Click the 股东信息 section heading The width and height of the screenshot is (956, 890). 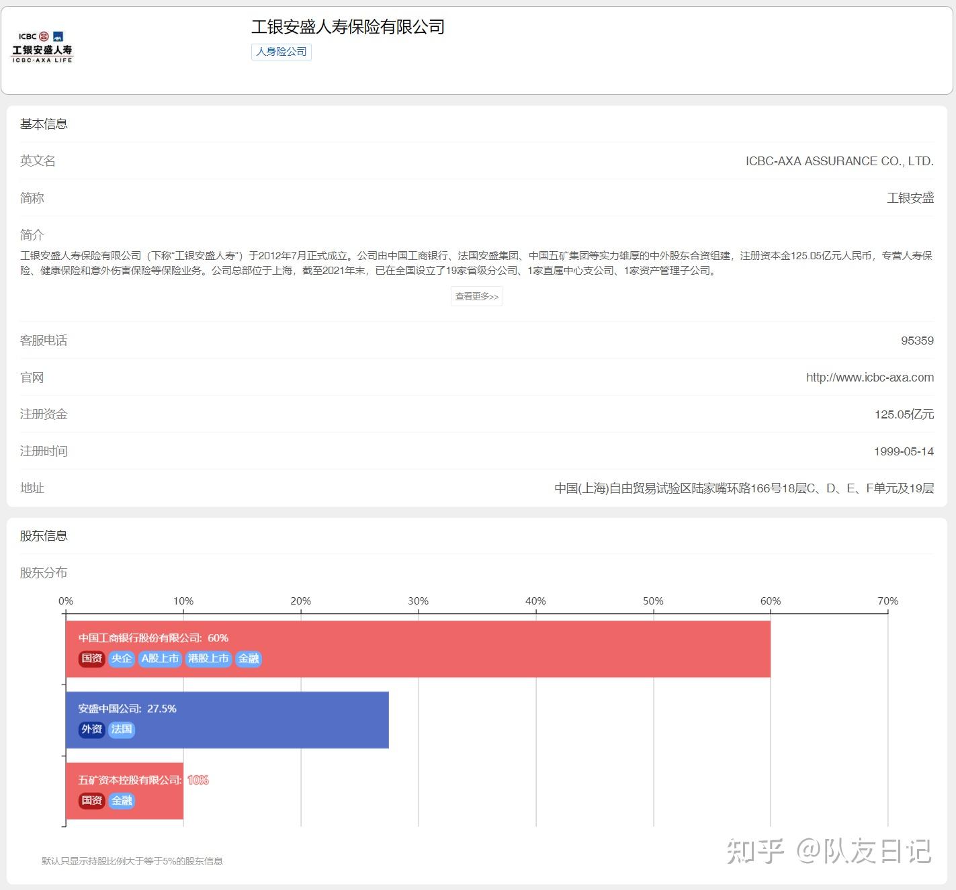44,536
